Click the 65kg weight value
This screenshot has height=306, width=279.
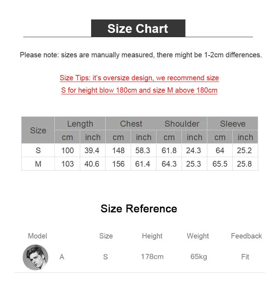click(x=198, y=256)
